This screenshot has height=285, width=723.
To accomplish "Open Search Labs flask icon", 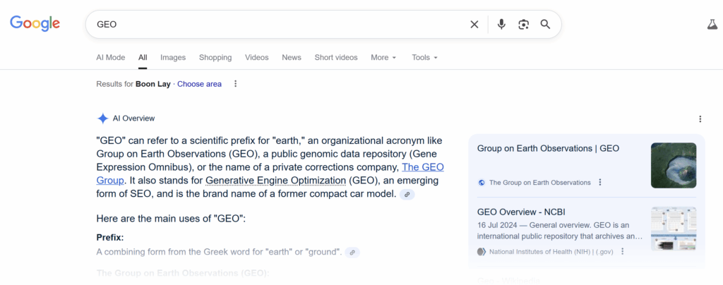I will [x=713, y=25].
